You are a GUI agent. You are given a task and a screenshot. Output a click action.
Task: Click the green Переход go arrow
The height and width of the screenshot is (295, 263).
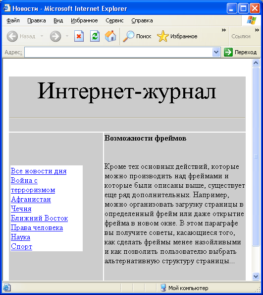click(228, 52)
